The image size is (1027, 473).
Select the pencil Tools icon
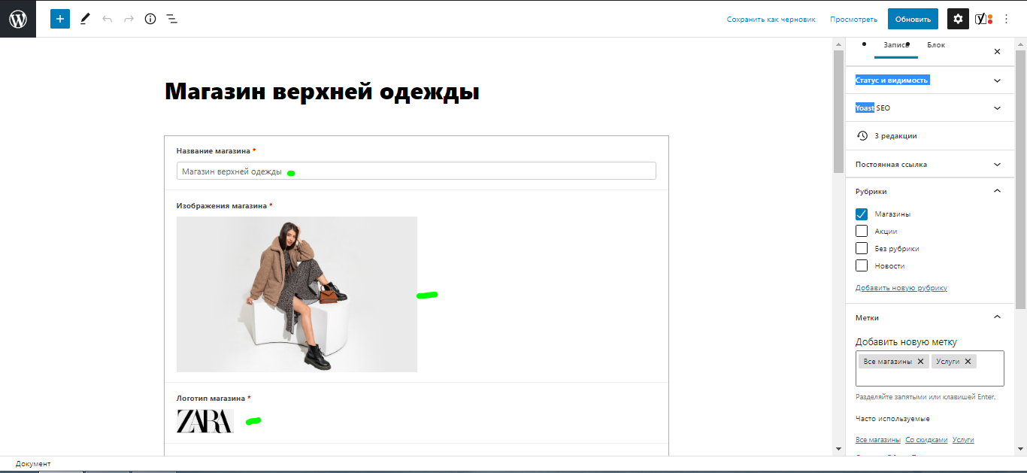(85, 19)
